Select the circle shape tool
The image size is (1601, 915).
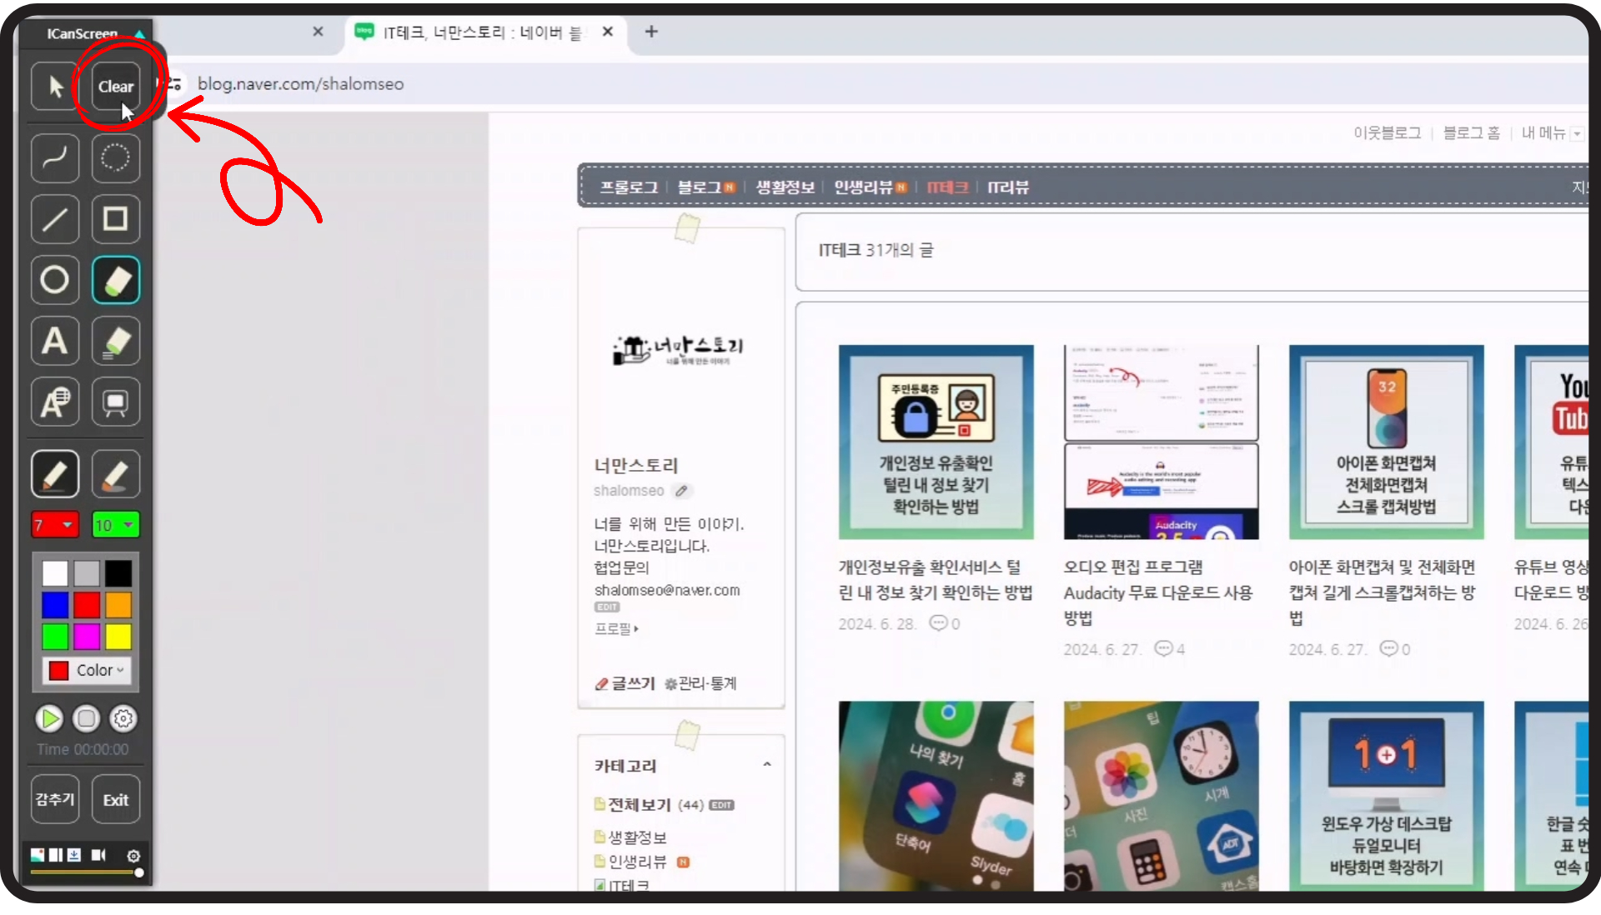[55, 280]
